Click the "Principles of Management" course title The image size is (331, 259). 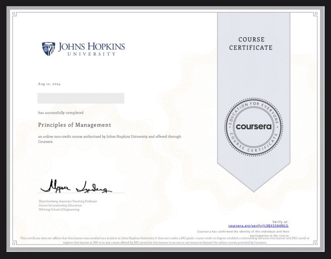74,125
